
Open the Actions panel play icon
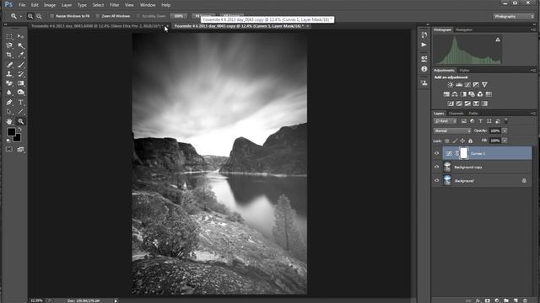pos(424,45)
